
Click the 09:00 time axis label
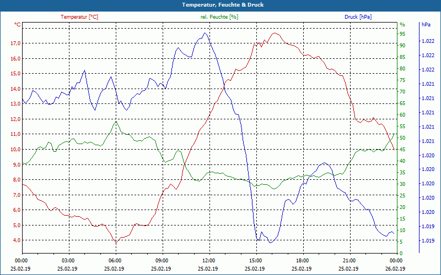pos(162,261)
